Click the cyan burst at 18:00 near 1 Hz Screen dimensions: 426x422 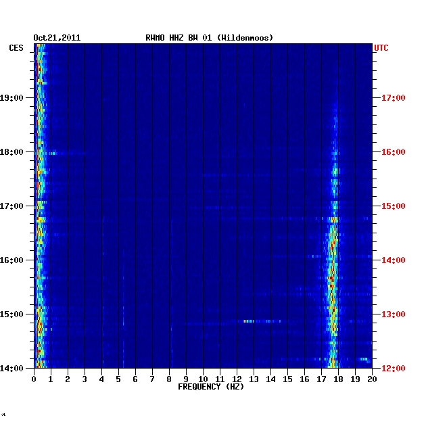[x=53, y=154]
